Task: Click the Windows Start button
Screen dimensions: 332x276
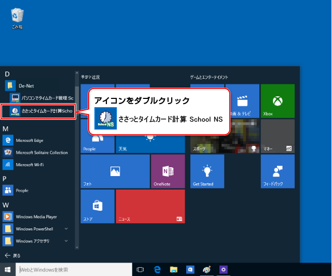Action: [8, 269]
